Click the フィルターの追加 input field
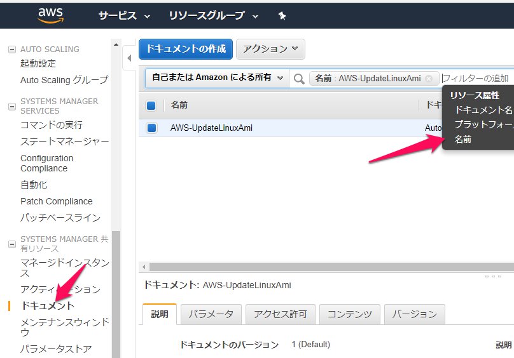Viewport: 514px width, 358px height. pos(477,79)
